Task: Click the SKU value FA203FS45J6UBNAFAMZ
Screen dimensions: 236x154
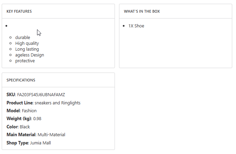Action: pyautogui.click(x=41, y=94)
